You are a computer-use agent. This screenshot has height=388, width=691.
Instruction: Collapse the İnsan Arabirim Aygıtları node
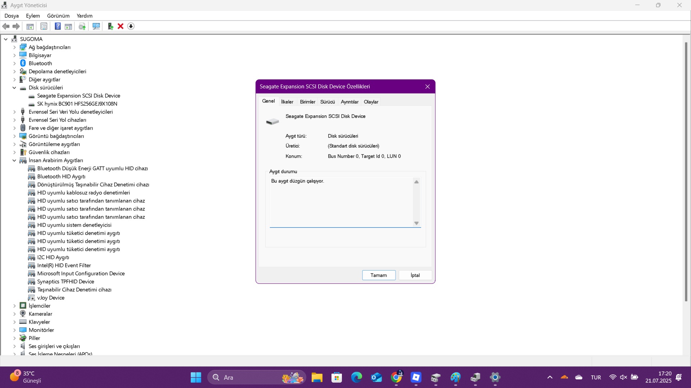pos(14,161)
